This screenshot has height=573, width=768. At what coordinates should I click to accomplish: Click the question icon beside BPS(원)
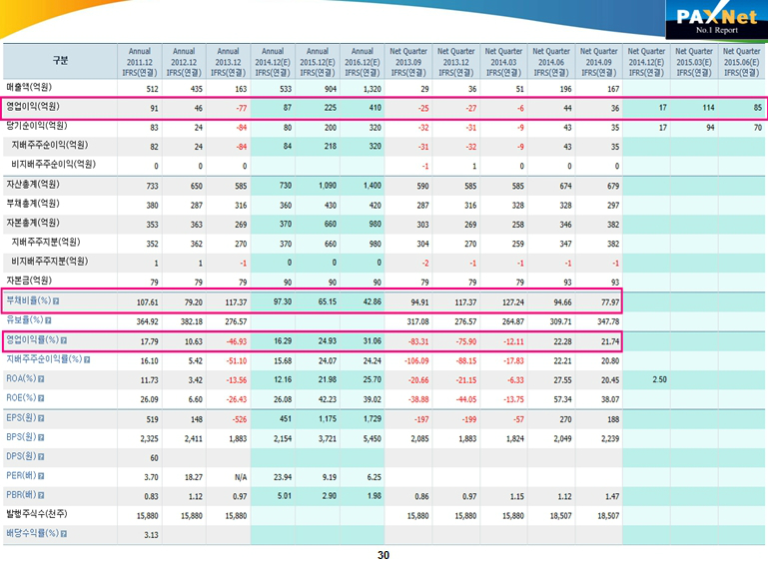(41, 437)
